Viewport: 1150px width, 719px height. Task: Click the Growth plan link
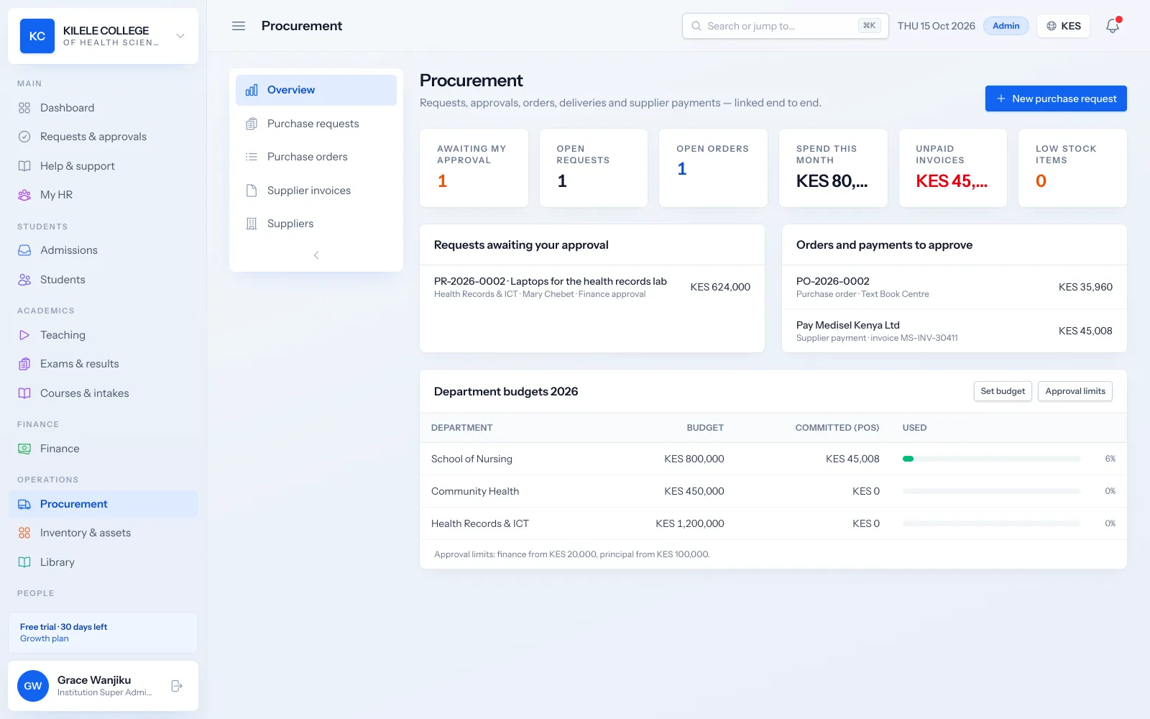pos(45,638)
